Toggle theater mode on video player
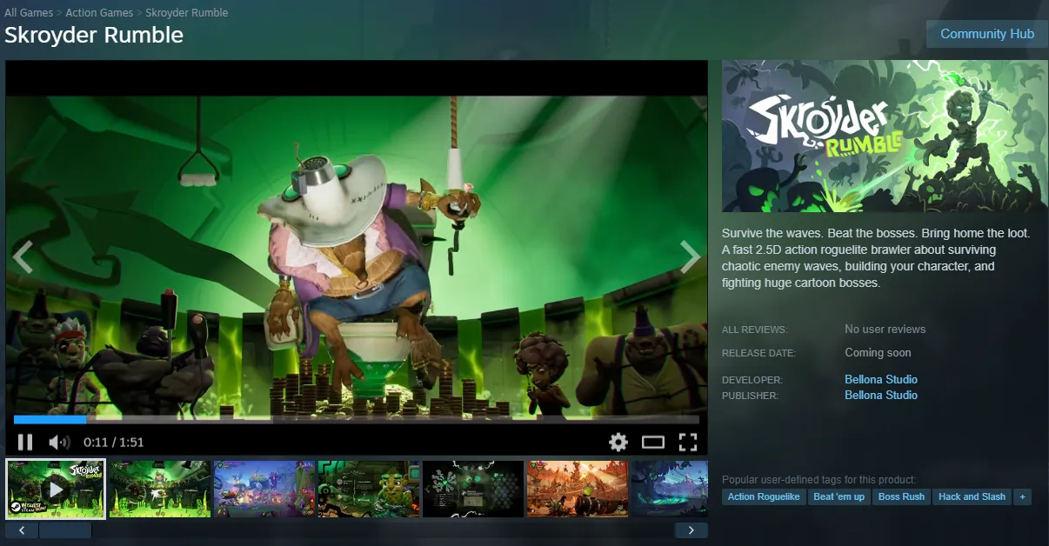The height and width of the screenshot is (546, 1049). click(653, 443)
